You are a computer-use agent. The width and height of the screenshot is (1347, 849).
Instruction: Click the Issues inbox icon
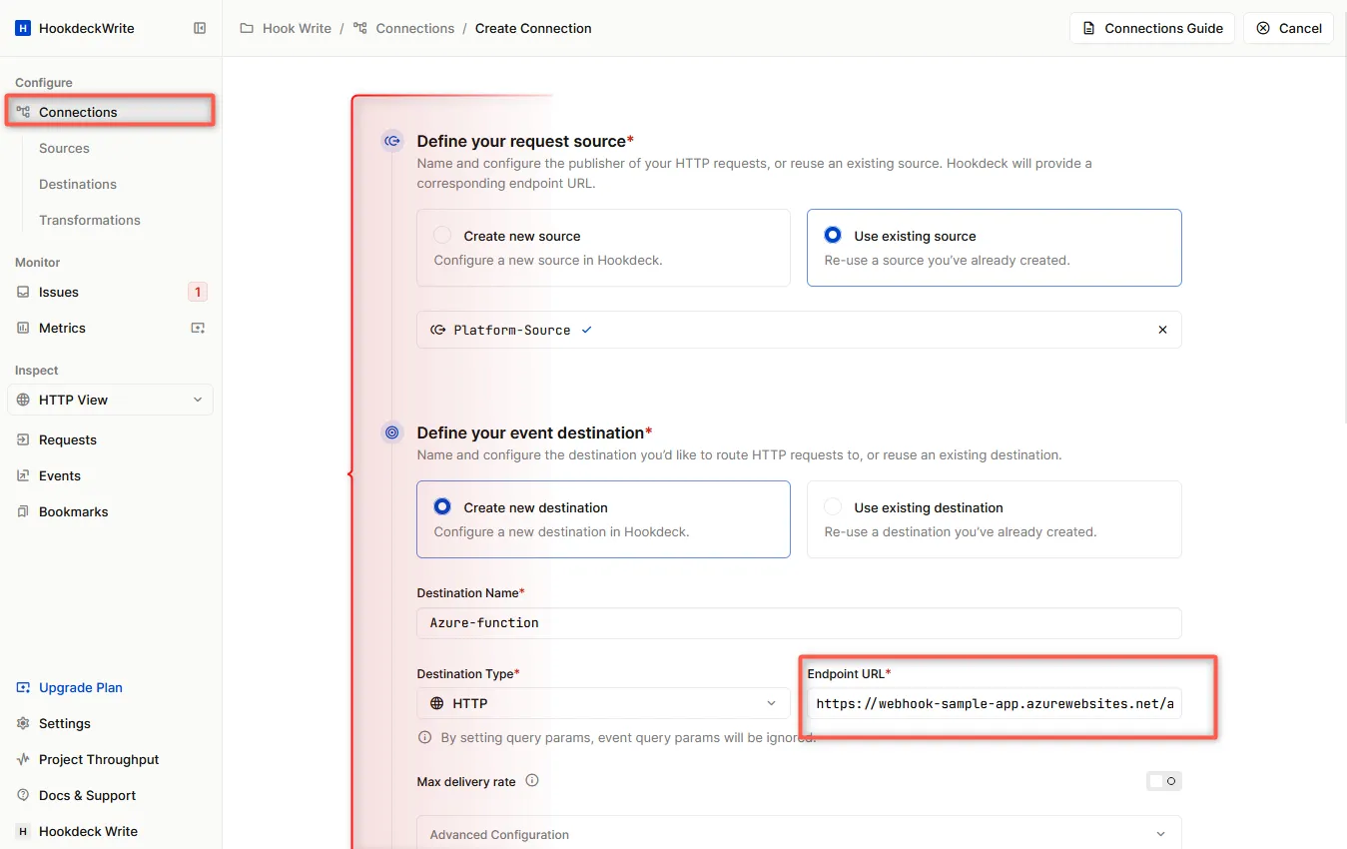tap(23, 292)
